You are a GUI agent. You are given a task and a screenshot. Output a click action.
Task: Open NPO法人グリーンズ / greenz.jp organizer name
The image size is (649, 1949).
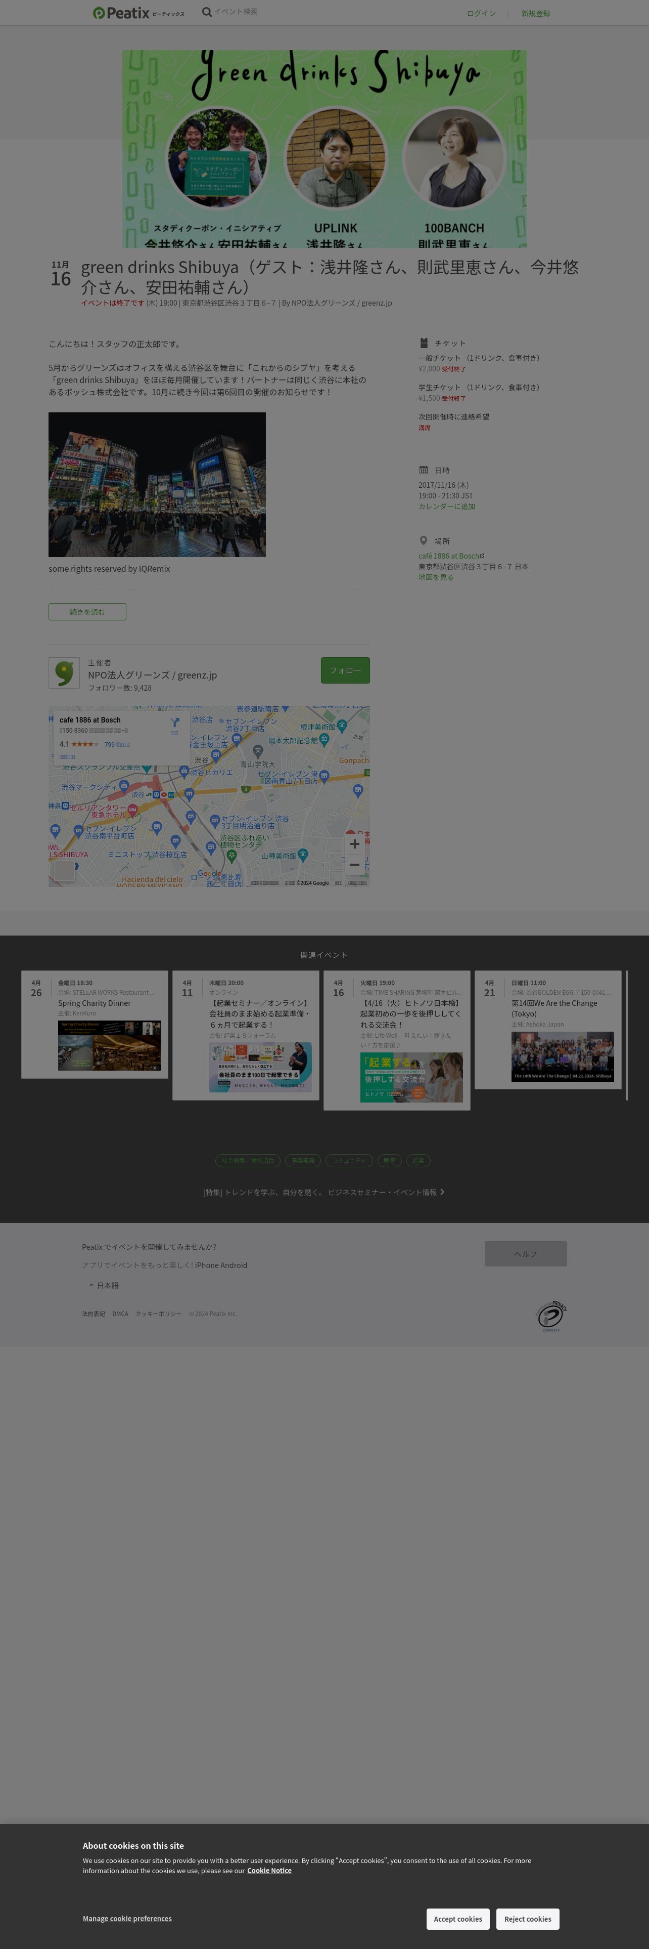tap(152, 675)
